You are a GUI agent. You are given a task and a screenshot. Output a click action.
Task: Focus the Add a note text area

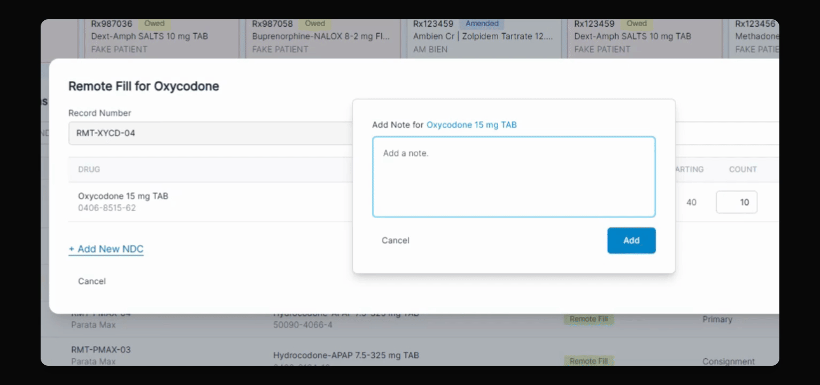(514, 177)
